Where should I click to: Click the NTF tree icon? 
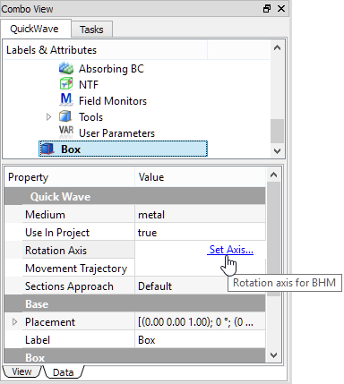click(66, 84)
